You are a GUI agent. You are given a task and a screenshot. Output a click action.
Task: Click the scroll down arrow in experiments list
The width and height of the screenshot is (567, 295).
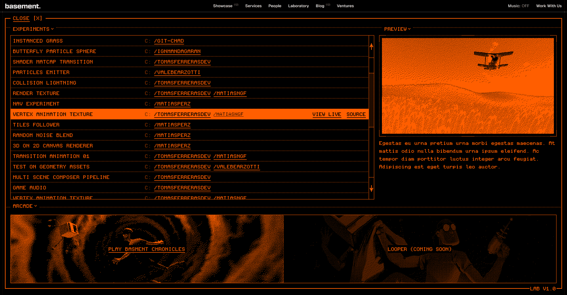[x=371, y=188]
